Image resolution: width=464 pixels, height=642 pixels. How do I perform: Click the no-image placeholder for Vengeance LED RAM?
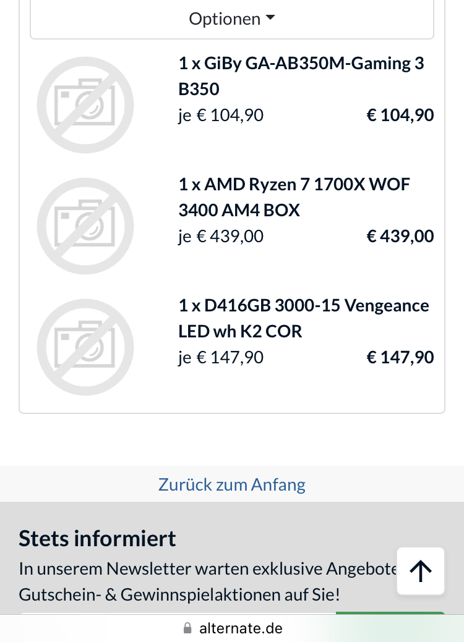click(85, 347)
